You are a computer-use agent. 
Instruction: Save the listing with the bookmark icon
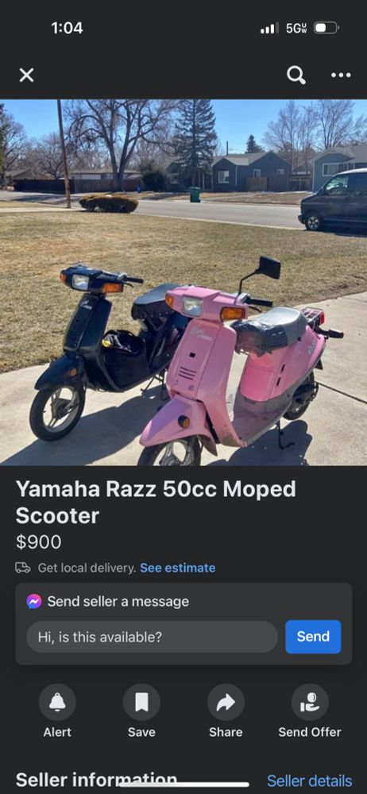[x=141, y=703]
